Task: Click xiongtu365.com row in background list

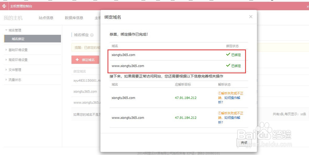Action: pyautogui.click(x=85, y=92)
